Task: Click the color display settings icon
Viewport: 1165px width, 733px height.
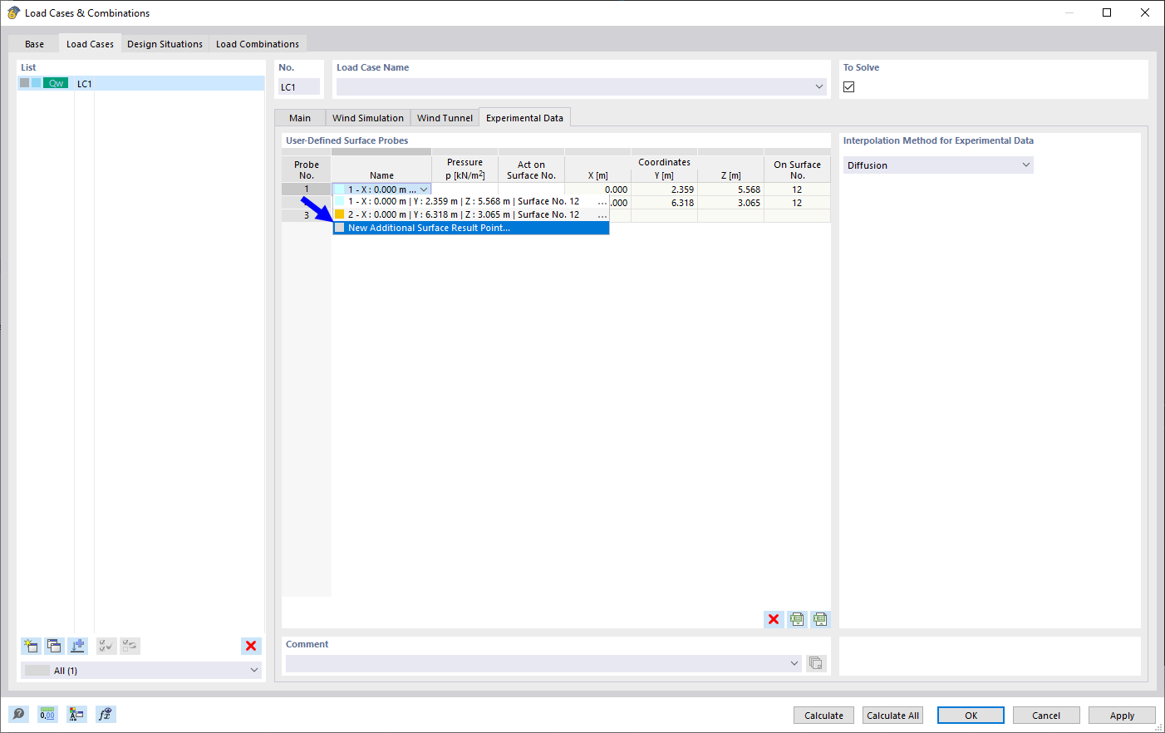Action: coord(76,714)
